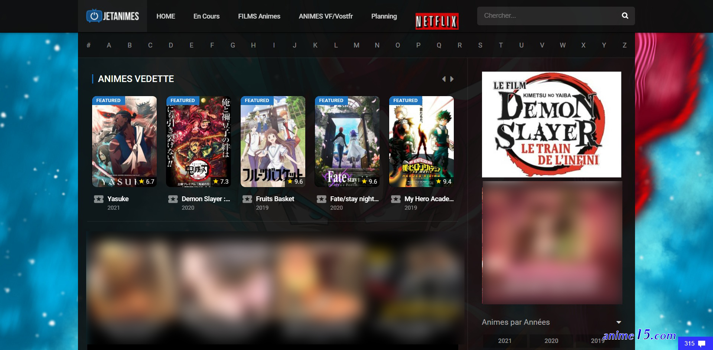Click the My Hero Acade... title link

click(x=429, y=199)
